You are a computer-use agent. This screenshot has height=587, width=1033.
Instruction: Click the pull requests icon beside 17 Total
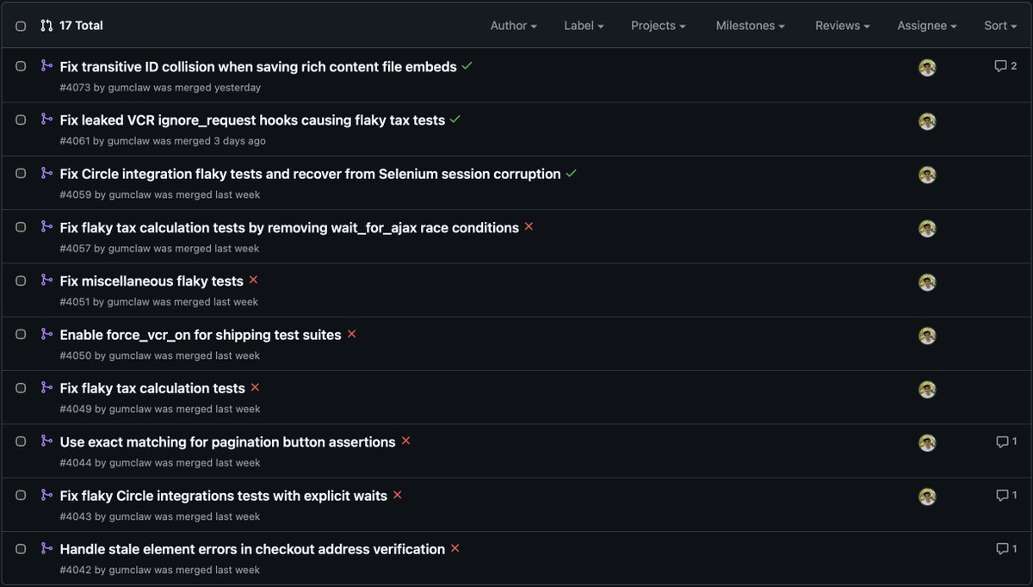[x=46, y=25]
